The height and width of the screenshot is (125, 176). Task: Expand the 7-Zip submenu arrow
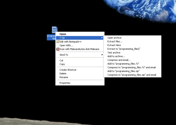pos(102,38)
